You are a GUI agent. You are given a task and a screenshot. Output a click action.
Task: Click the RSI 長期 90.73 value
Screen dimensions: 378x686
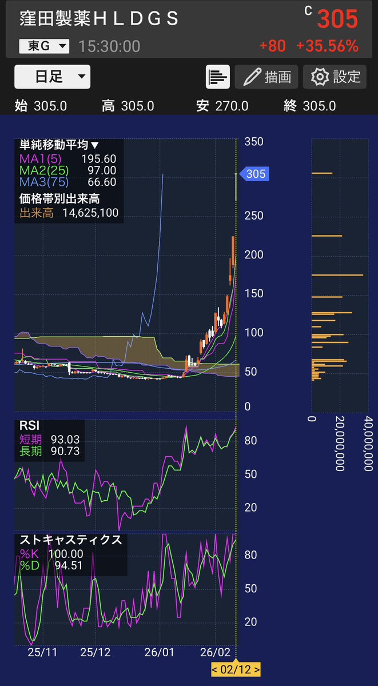50,452
